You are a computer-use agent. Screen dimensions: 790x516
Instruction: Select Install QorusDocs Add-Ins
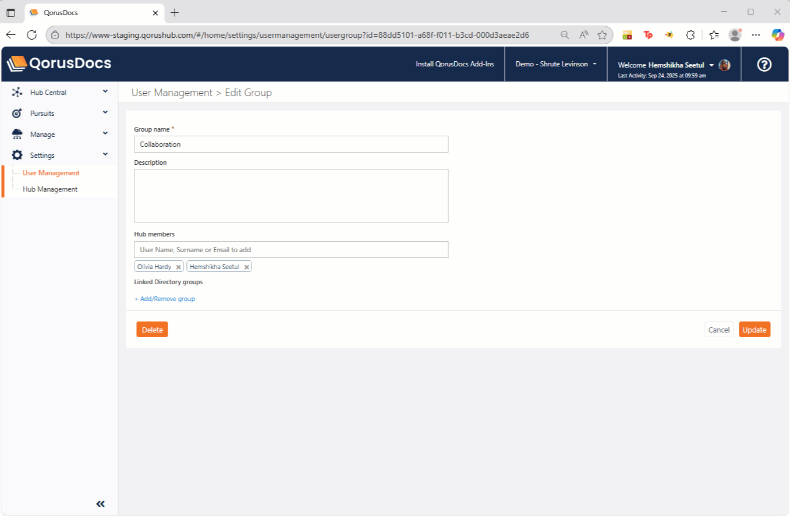(455, 64)
